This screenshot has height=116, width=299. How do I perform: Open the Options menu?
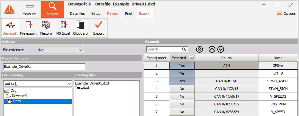coord(286,13)
